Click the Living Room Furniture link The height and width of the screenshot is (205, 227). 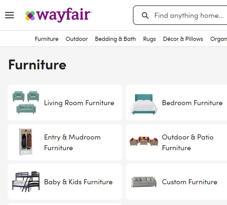[x=79, y=103]
